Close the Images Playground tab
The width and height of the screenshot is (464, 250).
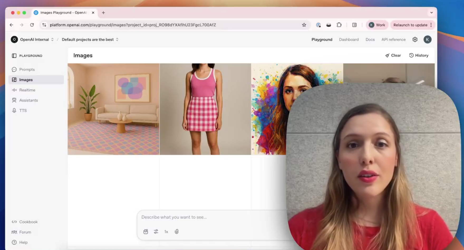pos(93,13)
